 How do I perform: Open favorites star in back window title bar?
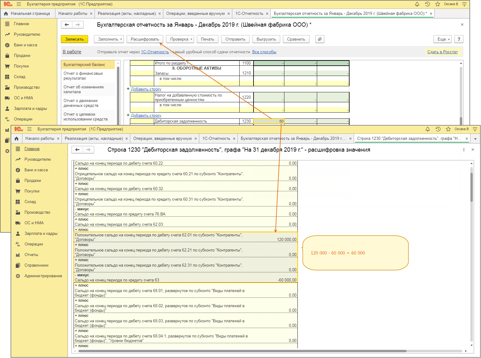click(438, 4)
